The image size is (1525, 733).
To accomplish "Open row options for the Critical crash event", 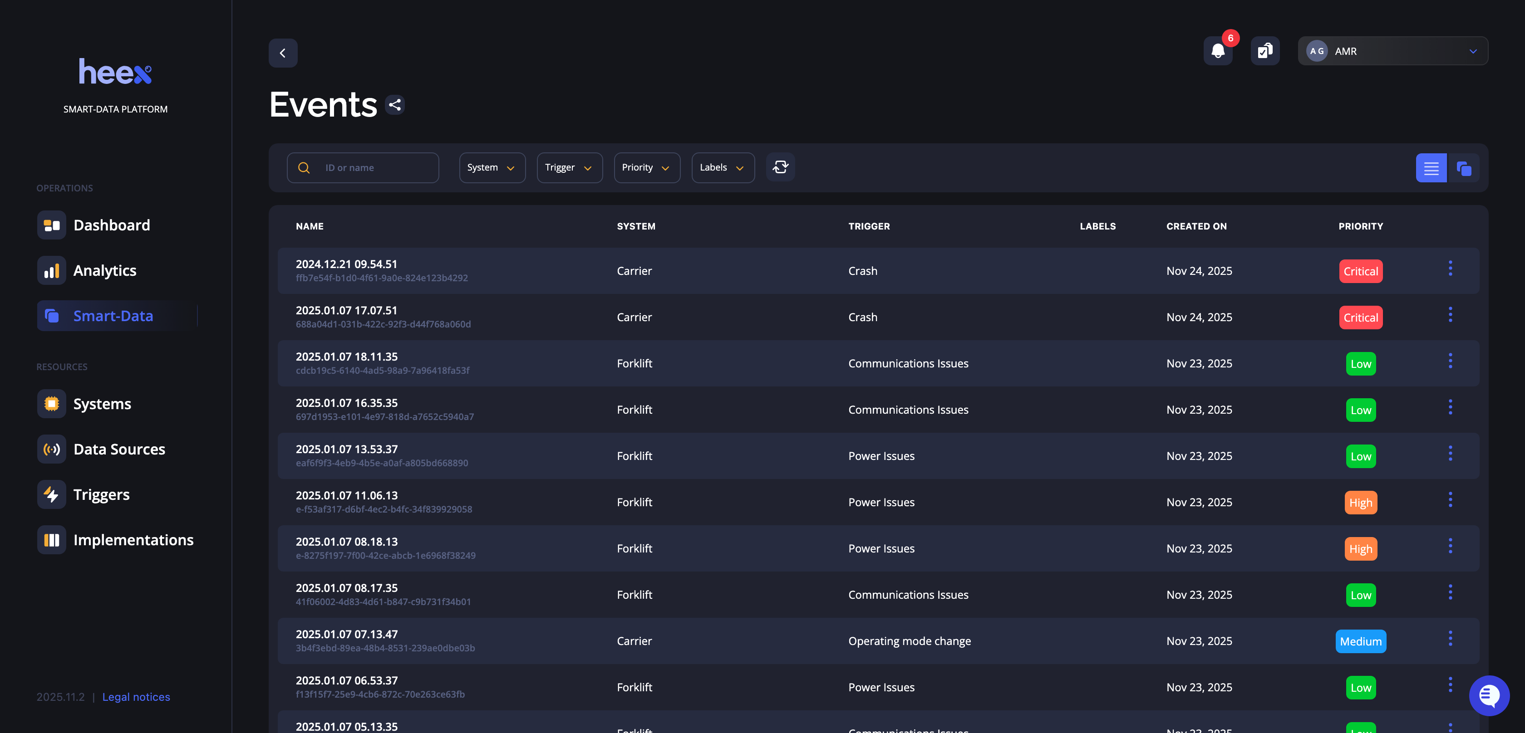I will pyautogui.click(x=1451, y=268).
